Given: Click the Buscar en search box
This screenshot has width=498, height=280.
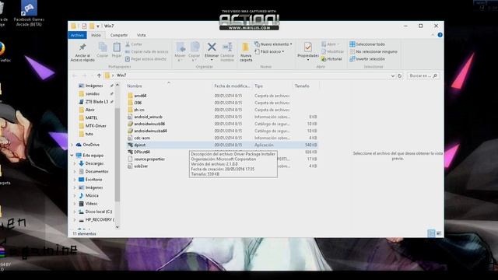Looking at the screenshot, I should 423,76.
